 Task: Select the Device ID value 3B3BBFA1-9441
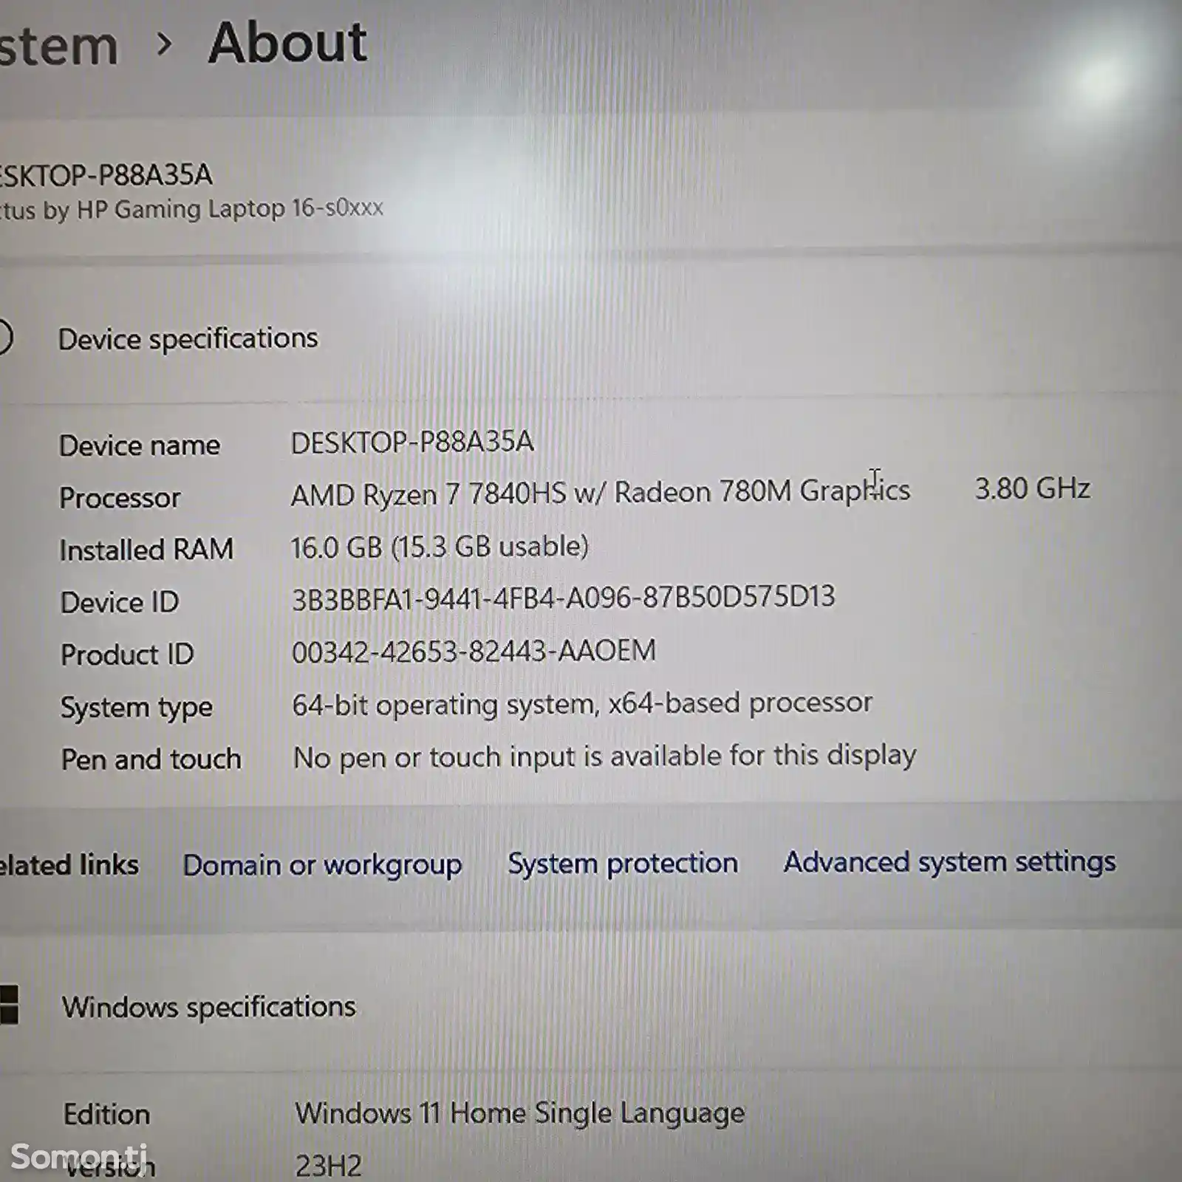tap(563, 598)
